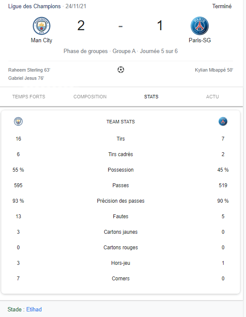Click the Ligue des Champions title
This screenshot has height=317, width=246.
click(34, 6)
